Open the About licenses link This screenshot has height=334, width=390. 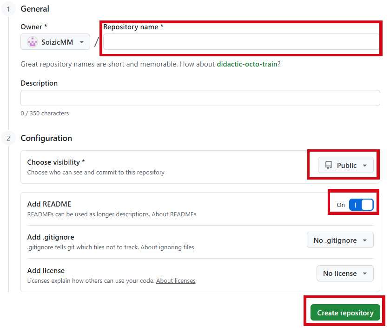tap(176, 281)
